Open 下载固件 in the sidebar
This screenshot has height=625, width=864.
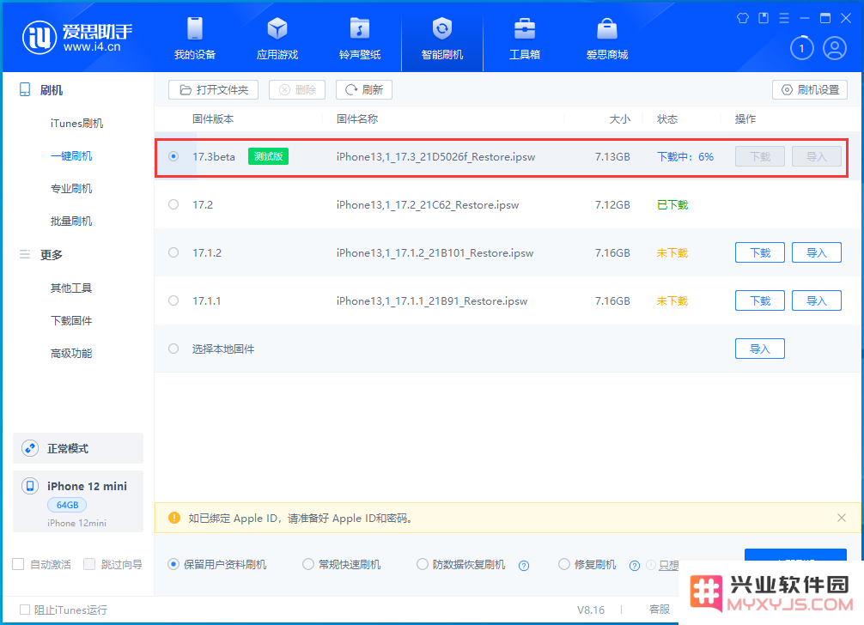[x=71, y=320]
